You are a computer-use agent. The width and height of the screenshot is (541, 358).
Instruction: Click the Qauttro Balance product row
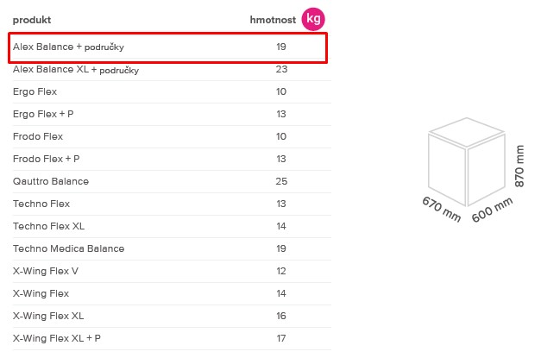tap(172, 182)
